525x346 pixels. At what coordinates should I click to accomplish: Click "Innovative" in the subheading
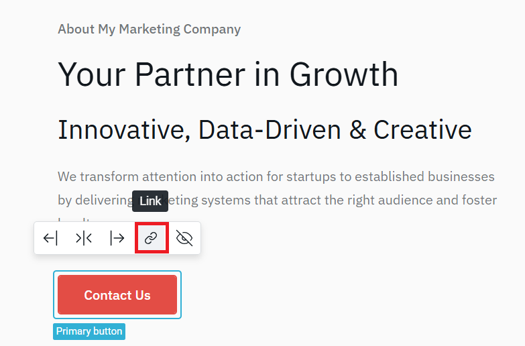117,129
